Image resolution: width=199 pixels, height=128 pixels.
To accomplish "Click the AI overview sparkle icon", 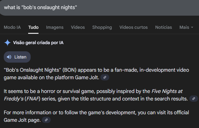I will [x=8, y=43].
